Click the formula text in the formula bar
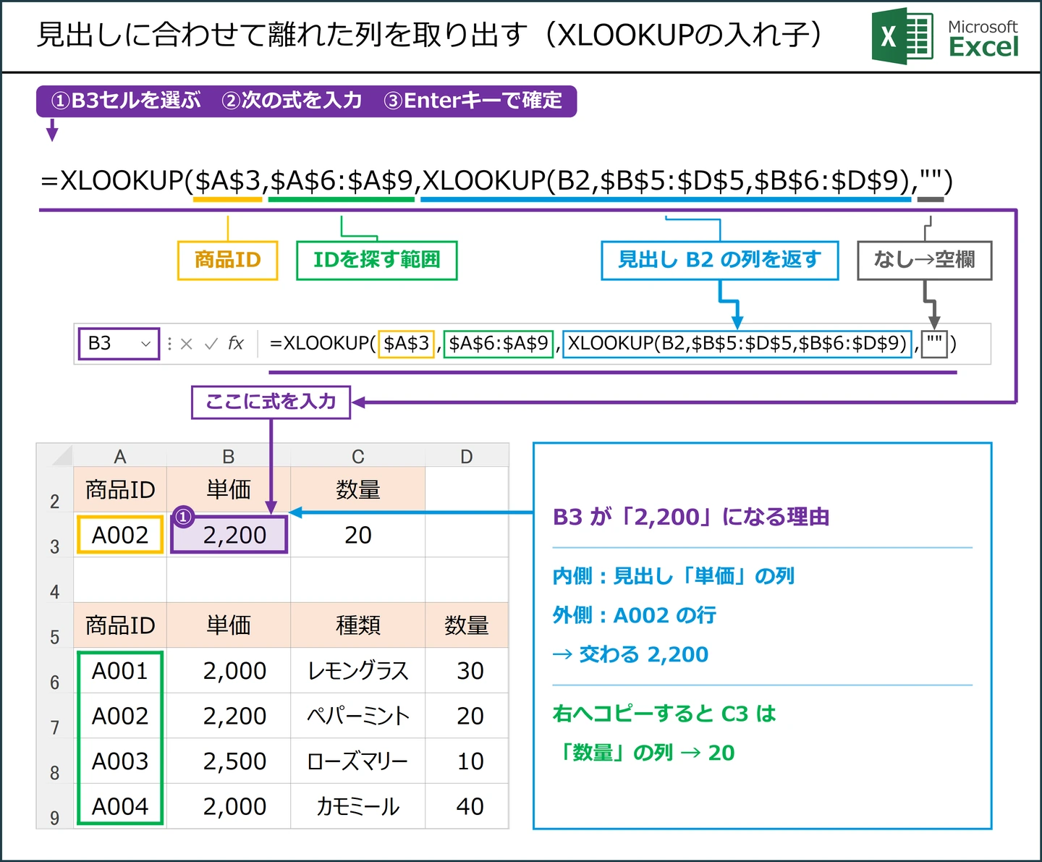 coord(613,343)
